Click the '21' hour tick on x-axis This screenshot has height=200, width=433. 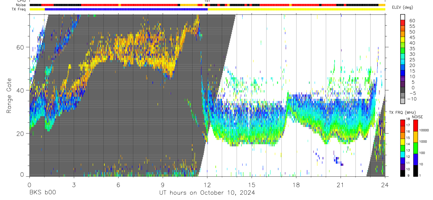coord(341,185)
